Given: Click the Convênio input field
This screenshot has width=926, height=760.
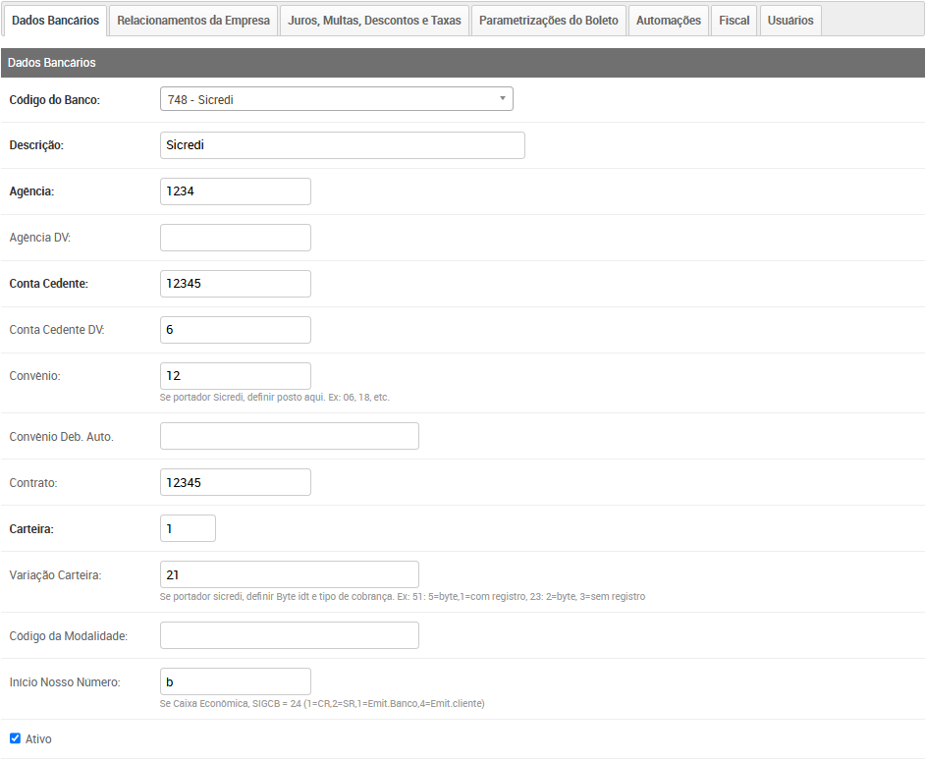Looking at the screenshot, I should [x=235, y=376].
